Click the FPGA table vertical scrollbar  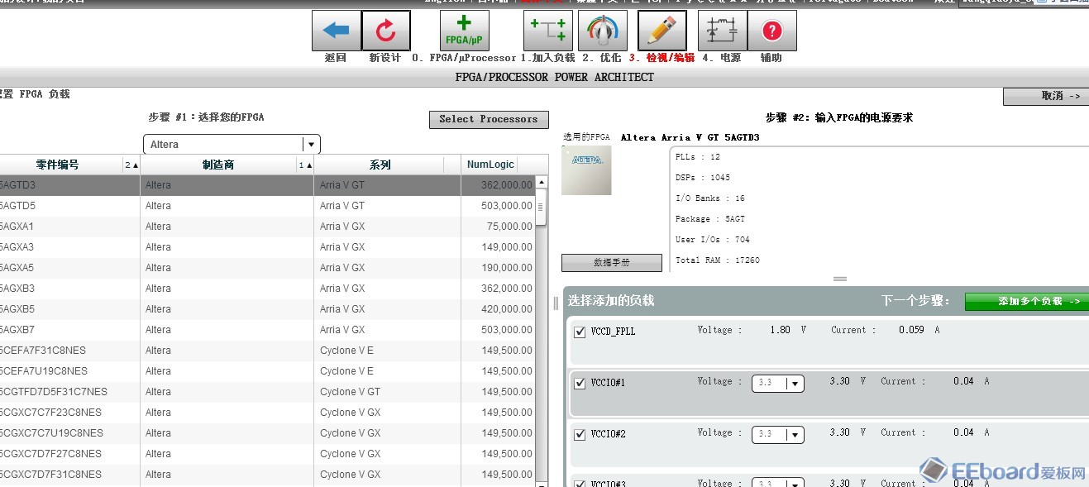541,331
